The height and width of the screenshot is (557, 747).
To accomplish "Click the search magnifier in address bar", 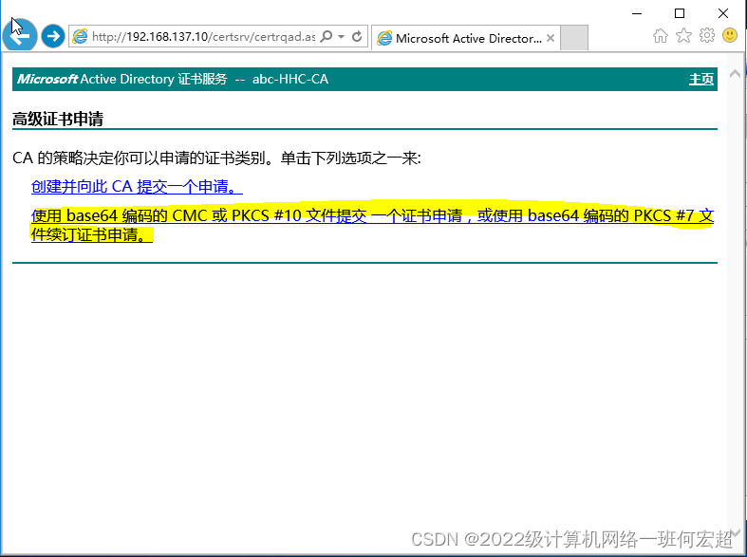I will point(327,36).
